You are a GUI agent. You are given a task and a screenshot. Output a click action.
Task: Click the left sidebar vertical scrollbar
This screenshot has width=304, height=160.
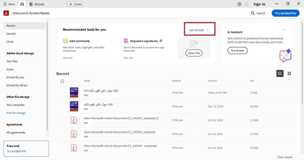47,76
